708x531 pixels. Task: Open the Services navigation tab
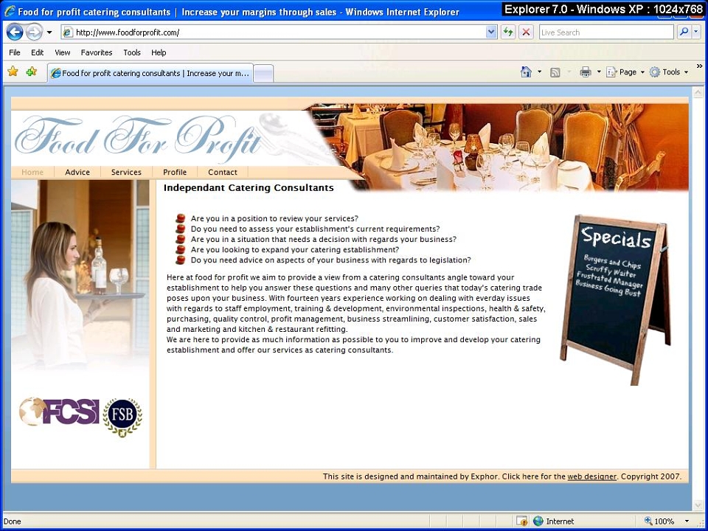coord(126,172)
